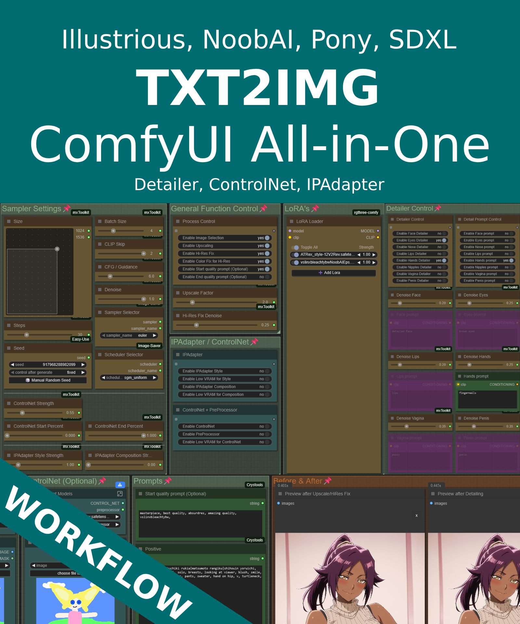Collapse the ControlNet + PreProcessor node dot
This screenshot has width=520, height=624.
(178, 410)
